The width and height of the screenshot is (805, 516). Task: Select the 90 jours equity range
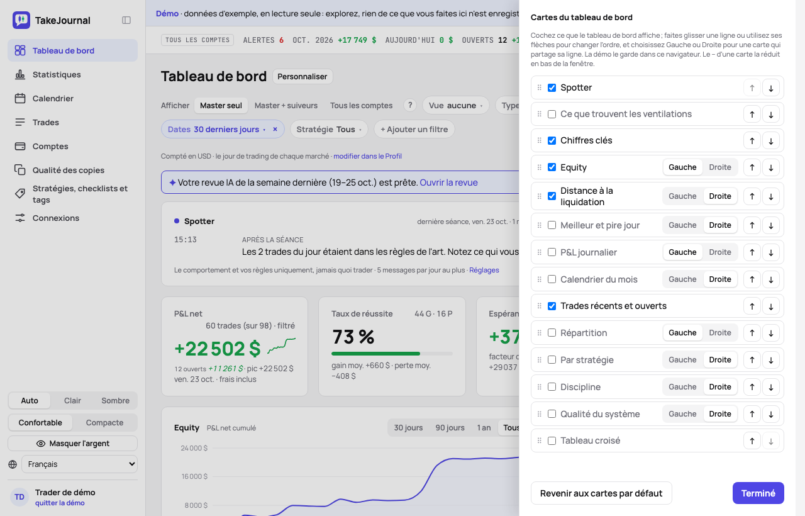[450, 428]
